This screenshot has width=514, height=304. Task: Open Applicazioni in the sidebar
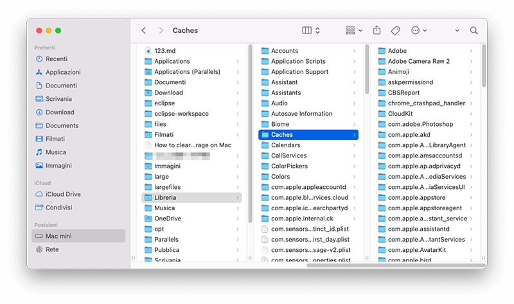78,72
